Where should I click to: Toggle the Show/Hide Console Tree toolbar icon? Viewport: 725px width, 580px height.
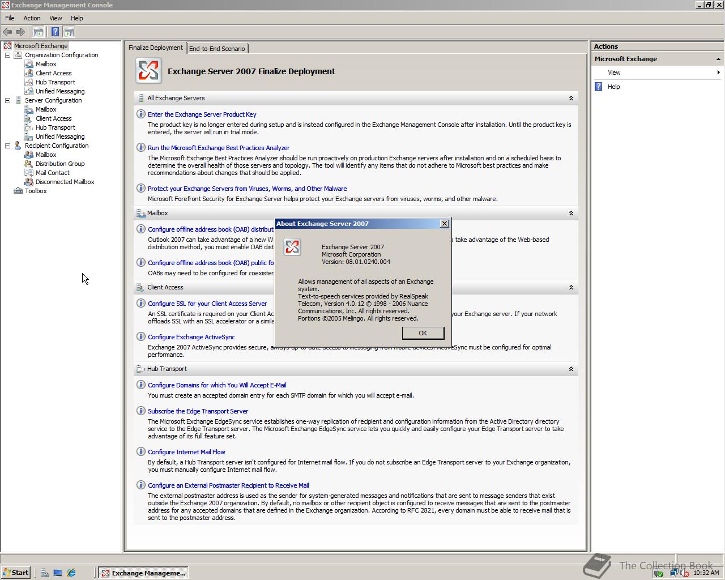coord(38,32)
